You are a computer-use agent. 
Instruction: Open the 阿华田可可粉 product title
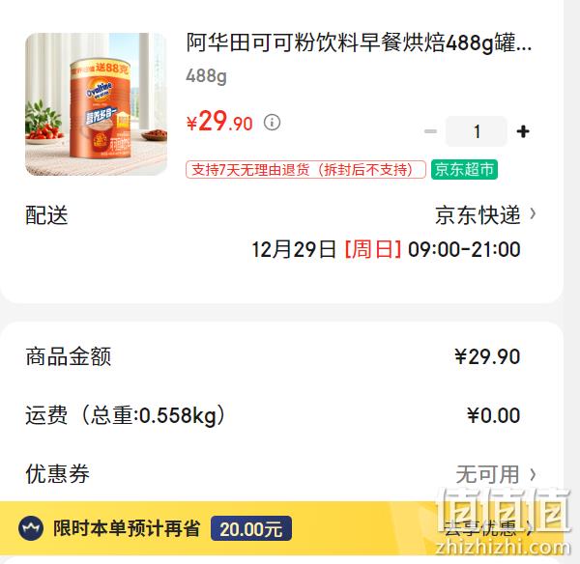tap(359, 42)
